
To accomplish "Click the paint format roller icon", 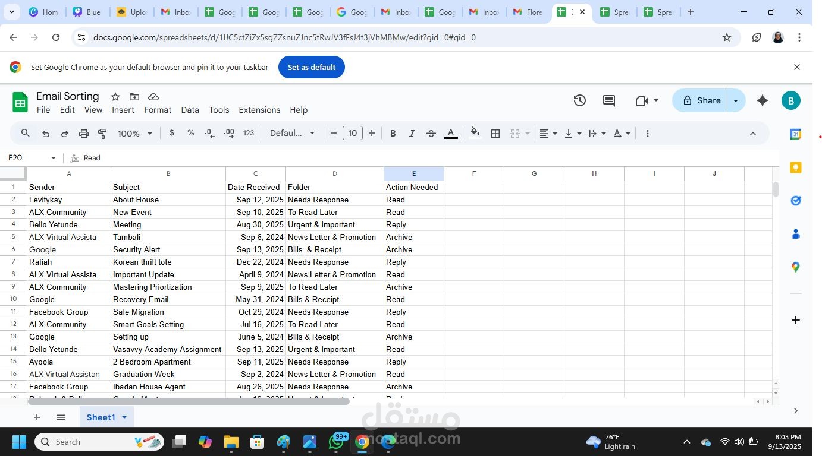I will coord(102,134).
